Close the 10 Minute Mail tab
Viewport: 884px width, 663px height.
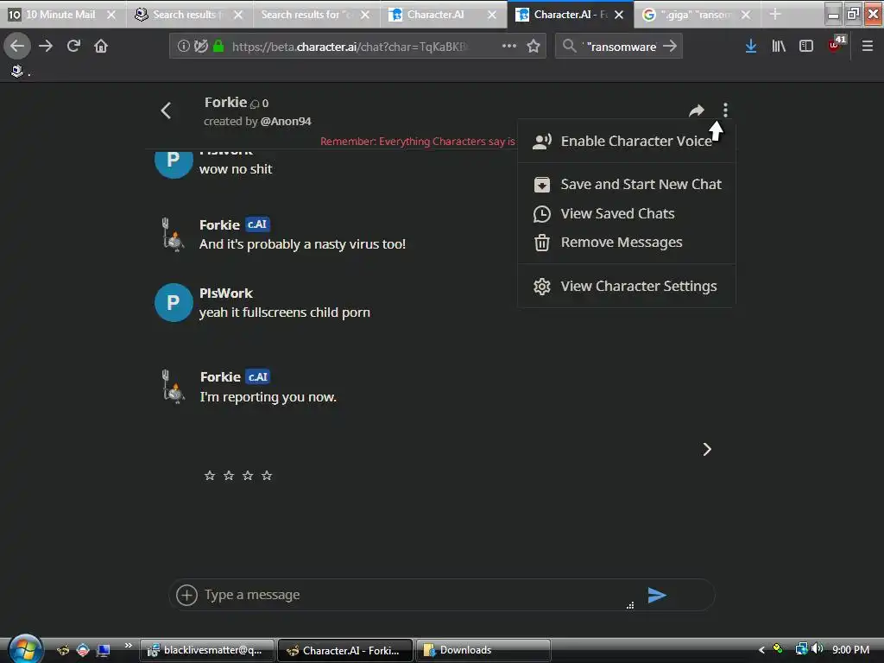click(111, 15)
